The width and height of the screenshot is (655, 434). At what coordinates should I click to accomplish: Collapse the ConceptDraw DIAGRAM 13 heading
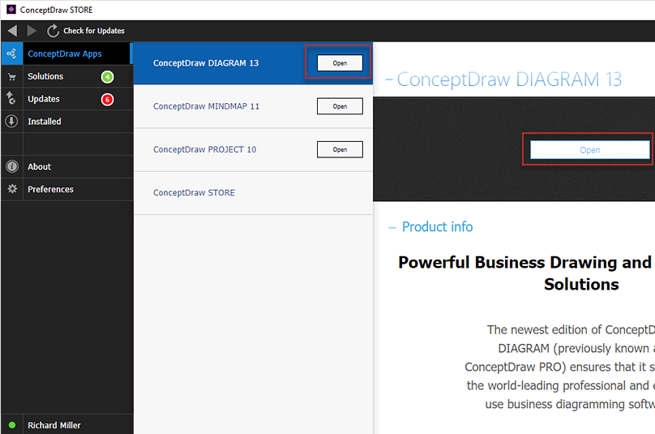(389, 79)
